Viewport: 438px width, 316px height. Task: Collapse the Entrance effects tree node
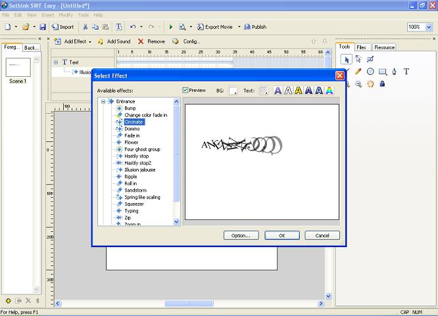(103, 101)
